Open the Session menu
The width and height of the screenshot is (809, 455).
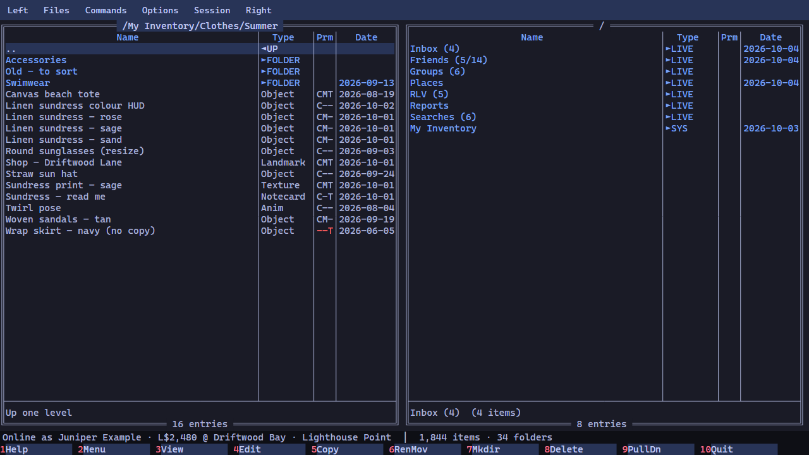click(x=212, y=10)
